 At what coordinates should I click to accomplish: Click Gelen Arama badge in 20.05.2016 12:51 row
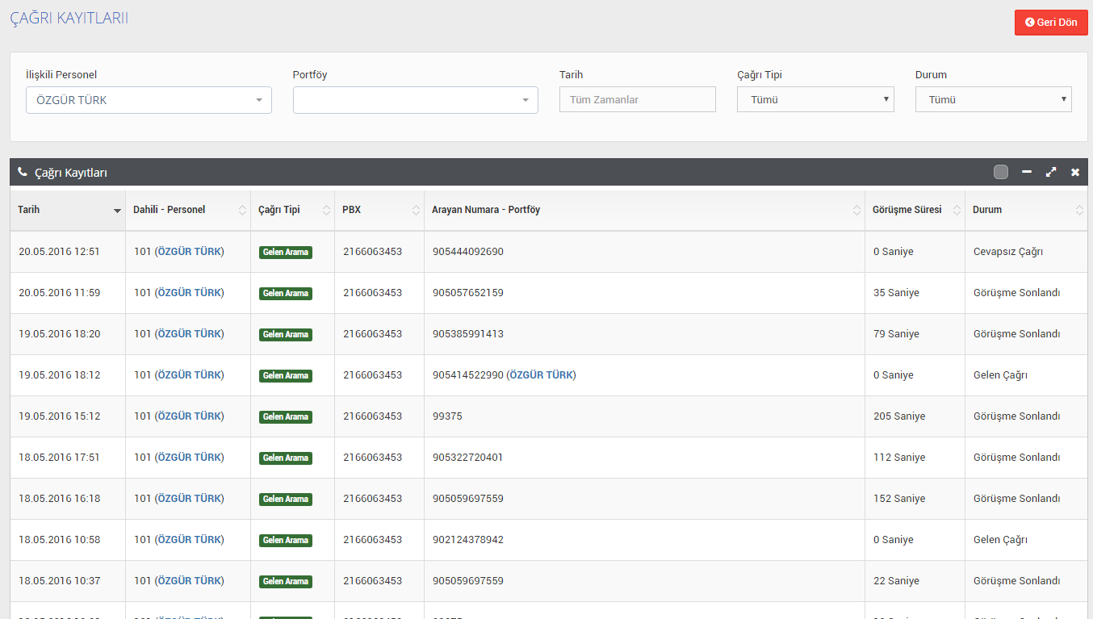[x=286, y=253]
